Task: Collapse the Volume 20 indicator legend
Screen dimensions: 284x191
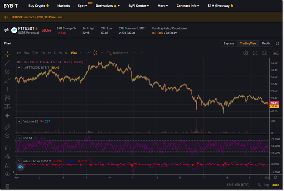Action: 19,121
